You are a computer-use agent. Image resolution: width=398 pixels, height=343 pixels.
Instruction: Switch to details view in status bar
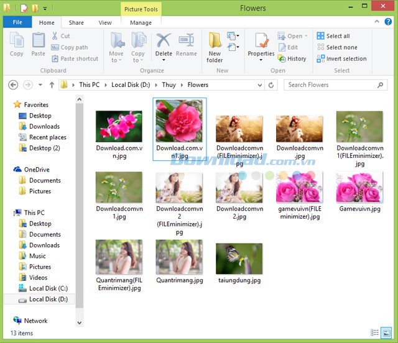(x=374, y=333)
